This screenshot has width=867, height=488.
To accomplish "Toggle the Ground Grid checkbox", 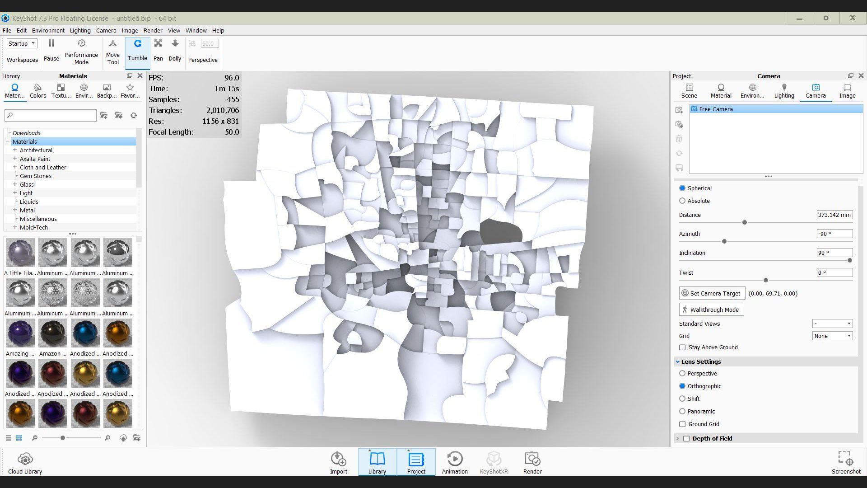I will (x=682, y=424).
